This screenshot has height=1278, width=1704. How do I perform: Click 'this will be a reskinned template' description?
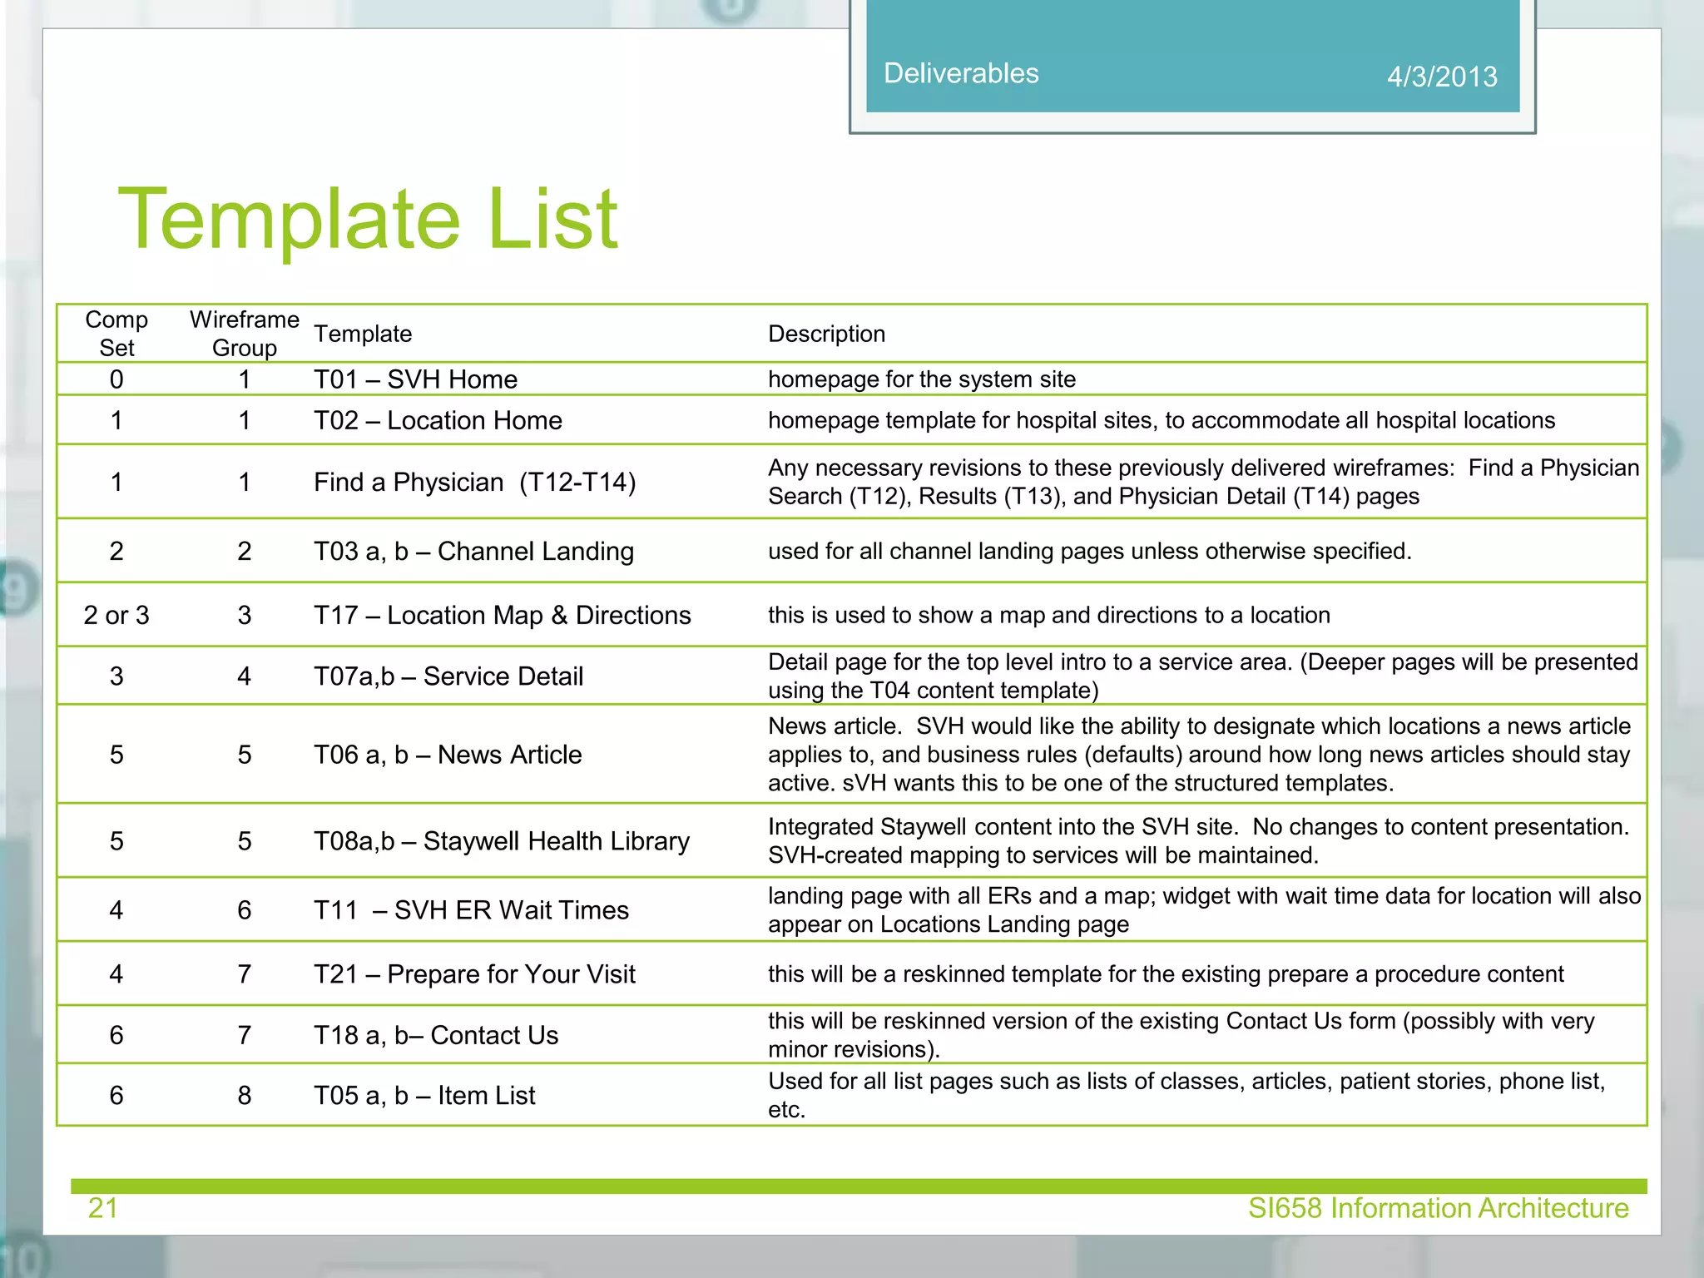[x=1166, y=974]
